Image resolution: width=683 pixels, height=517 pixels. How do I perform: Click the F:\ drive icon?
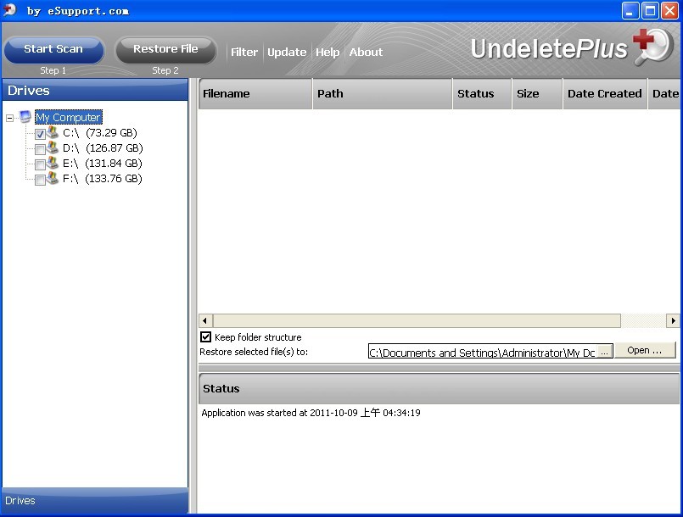tap(53, 179)
